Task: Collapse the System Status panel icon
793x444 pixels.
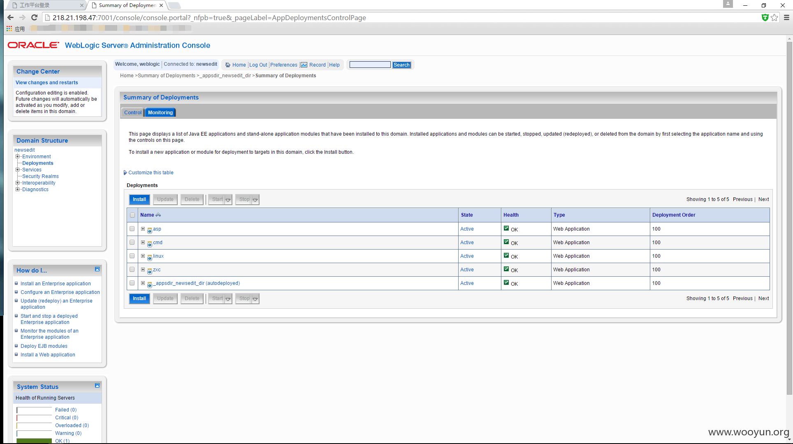Action: tap(97, 386)
